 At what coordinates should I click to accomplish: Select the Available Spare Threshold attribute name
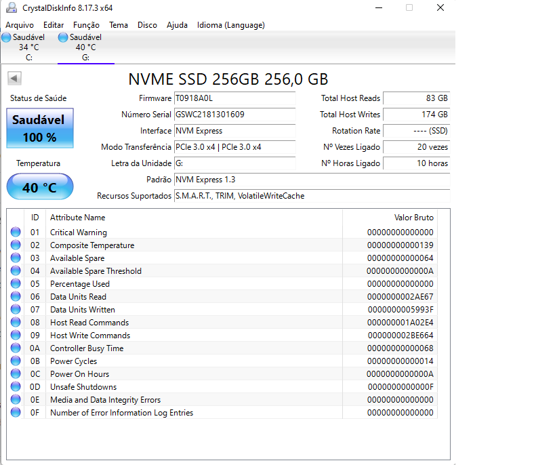click(x=96, y=271)
